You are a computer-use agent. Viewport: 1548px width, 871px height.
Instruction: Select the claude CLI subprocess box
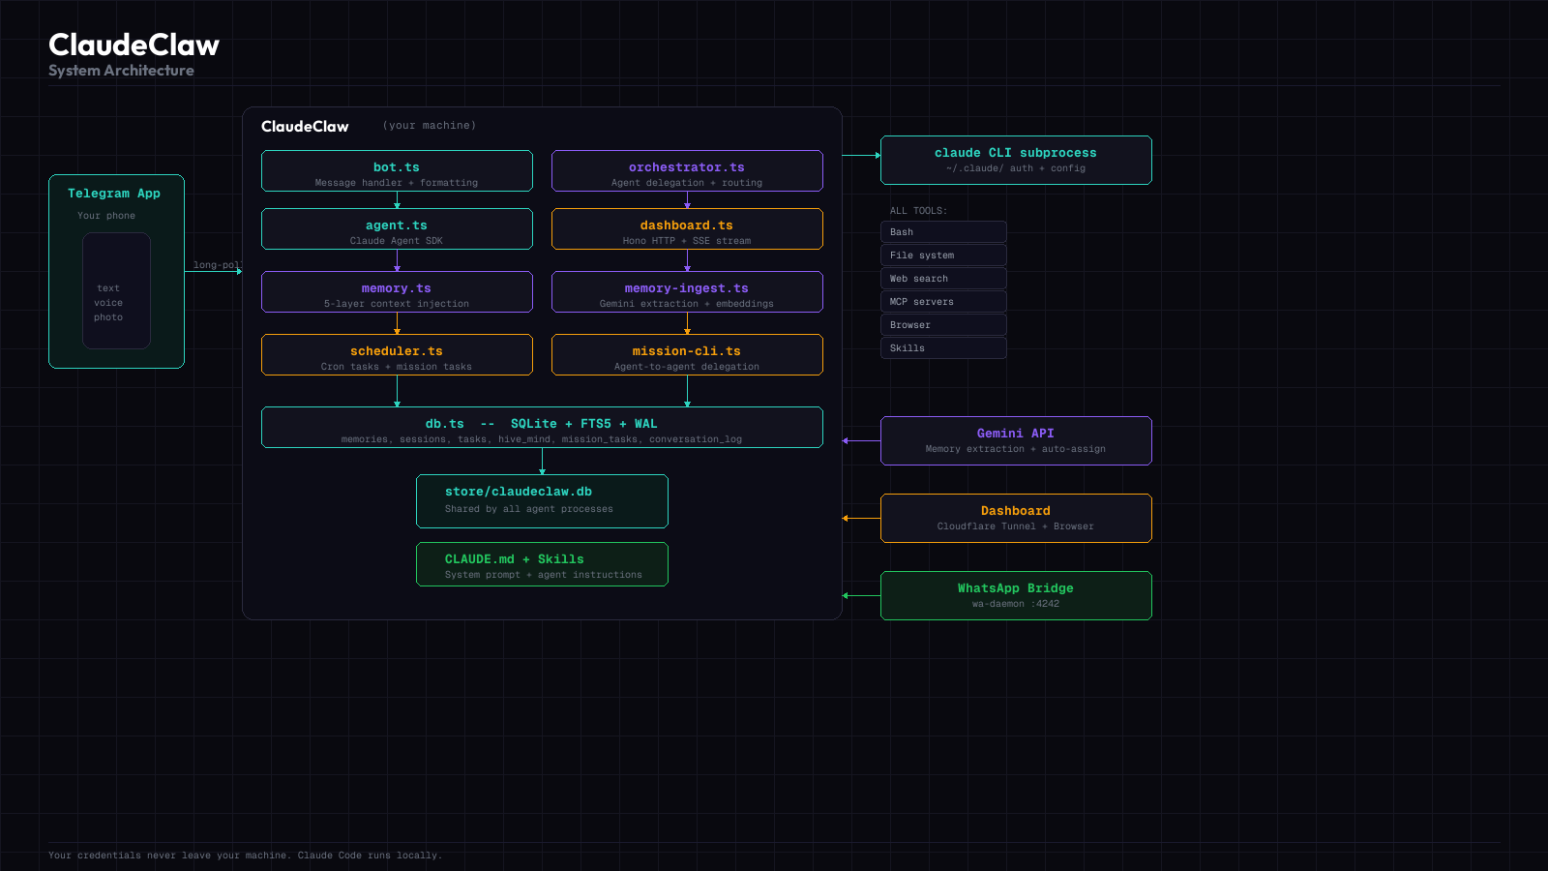(1016, 161)
